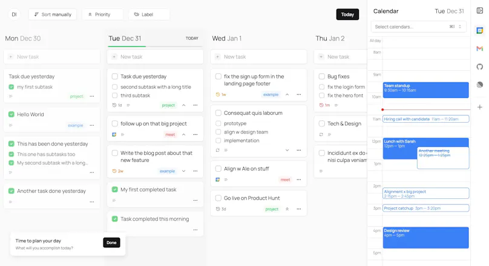Toggle Consequat quis laborum subtasks chevron
Image resolution: width=489 pixels, height=266 pixels.
click(x=287, y=150)
